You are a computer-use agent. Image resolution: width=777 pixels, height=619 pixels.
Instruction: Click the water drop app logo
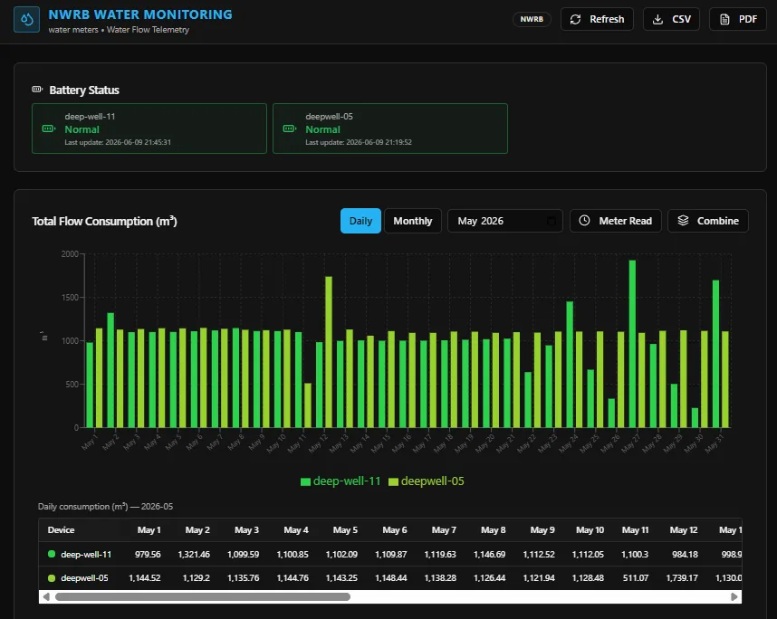[27, 20]
